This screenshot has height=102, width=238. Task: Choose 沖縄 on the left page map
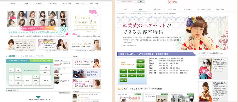[x=18, y=71]
